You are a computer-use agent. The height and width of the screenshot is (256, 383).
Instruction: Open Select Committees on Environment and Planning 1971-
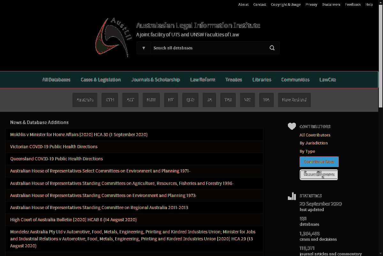tap(100, 171)
